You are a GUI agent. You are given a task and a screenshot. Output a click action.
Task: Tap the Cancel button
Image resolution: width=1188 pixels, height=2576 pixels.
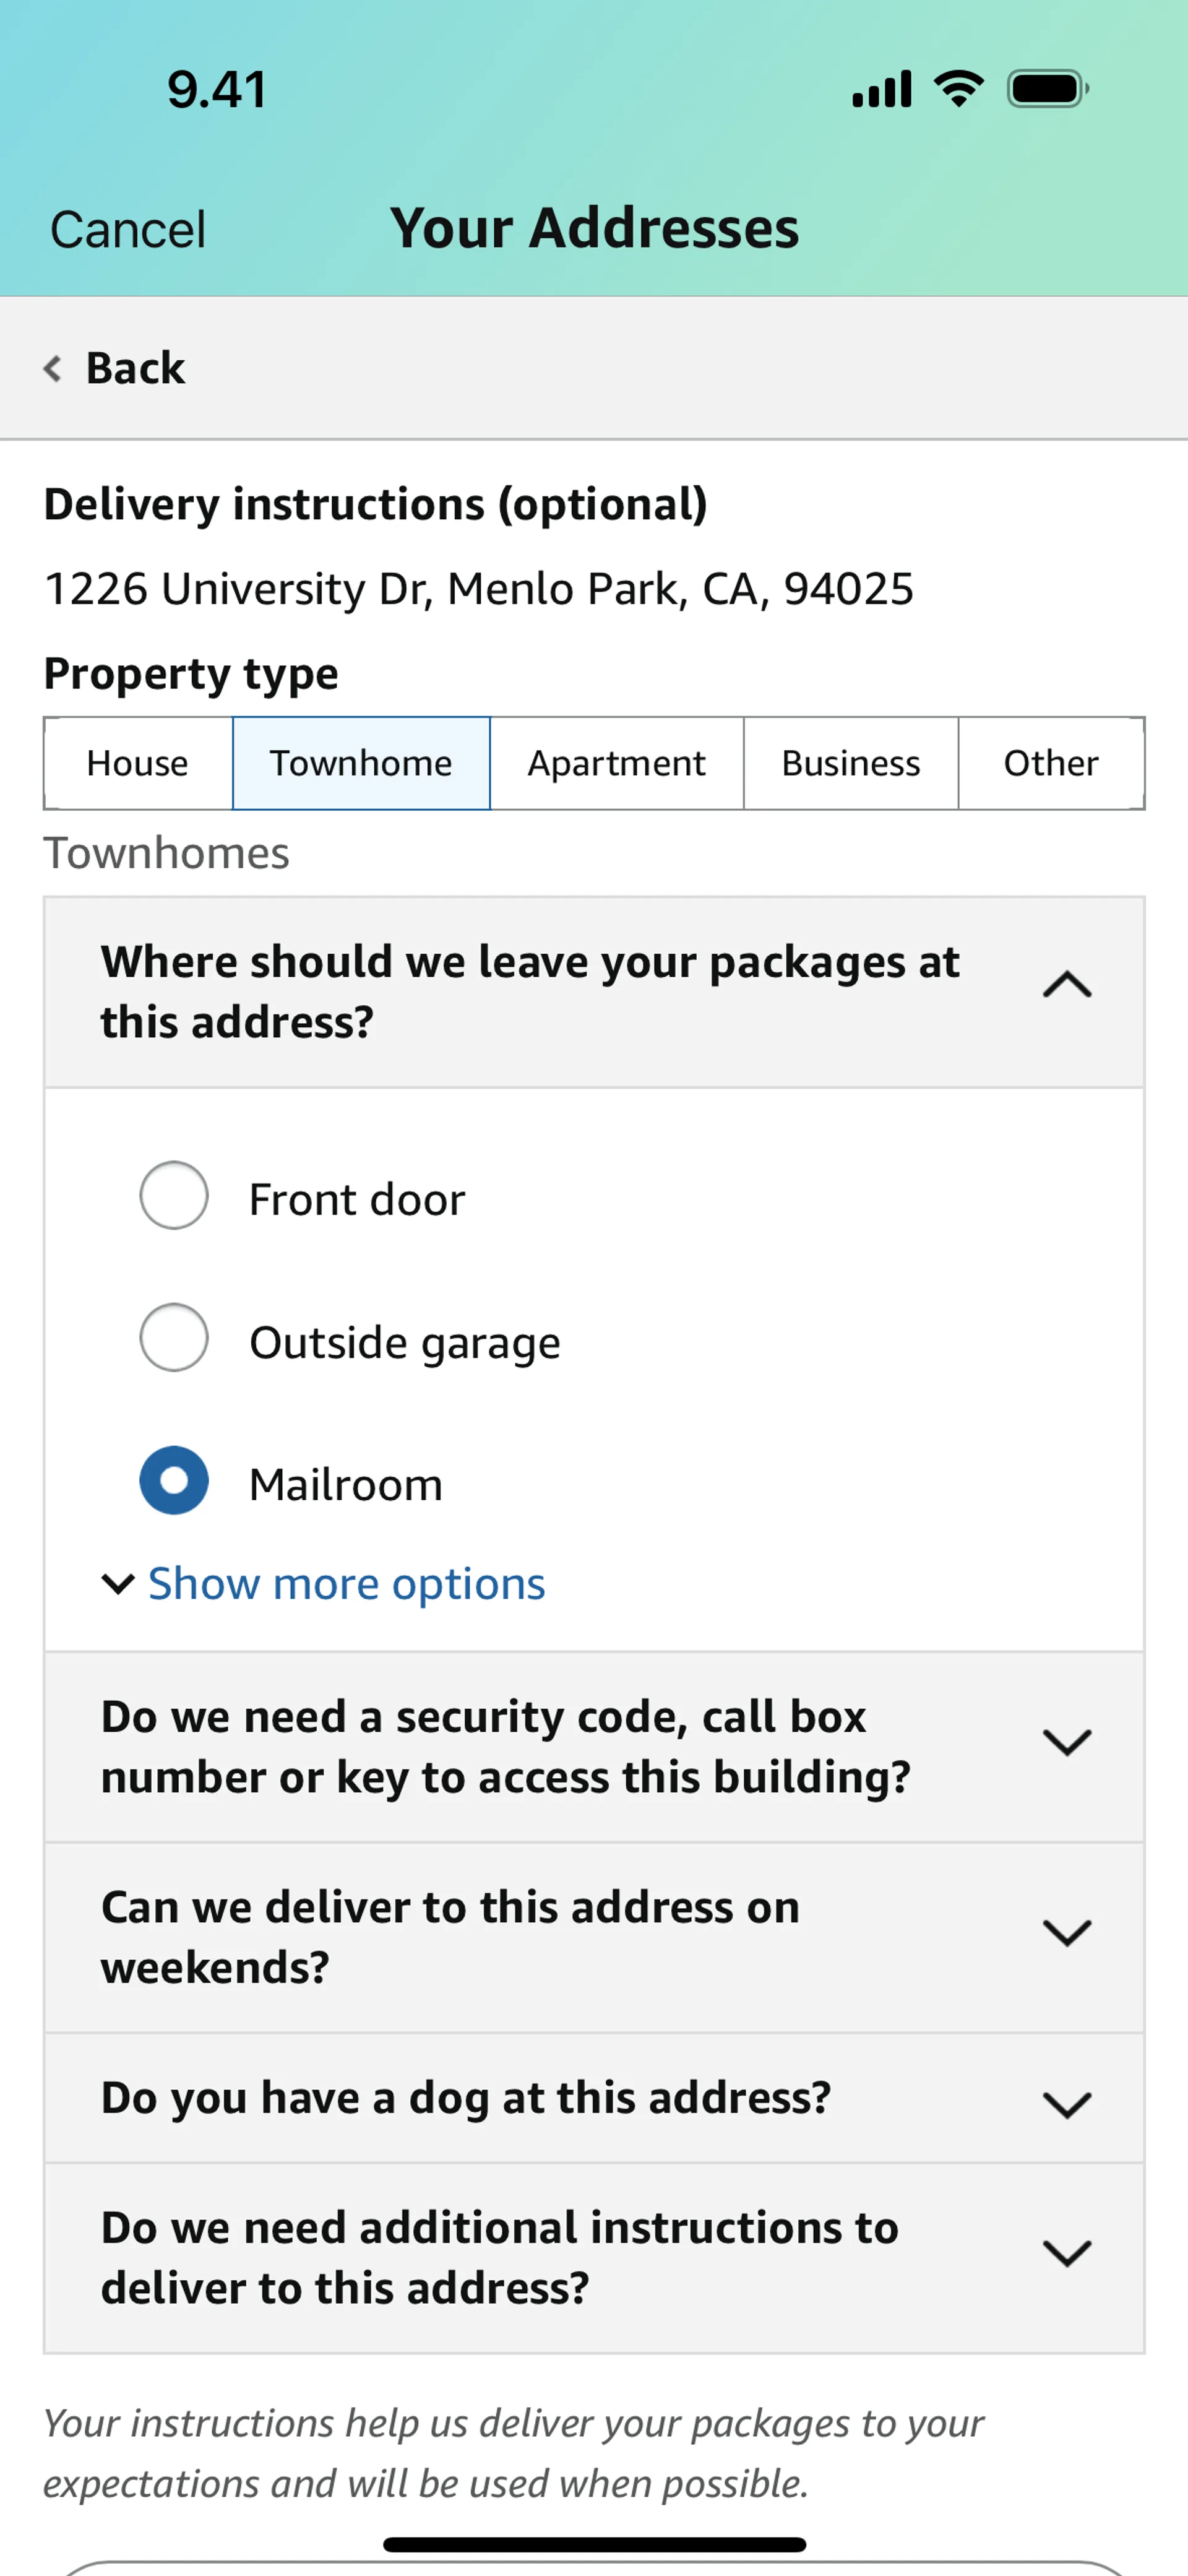tap(128, 230)
